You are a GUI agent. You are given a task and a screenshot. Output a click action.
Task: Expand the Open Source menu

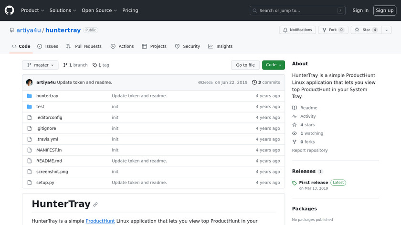point(99,10)
